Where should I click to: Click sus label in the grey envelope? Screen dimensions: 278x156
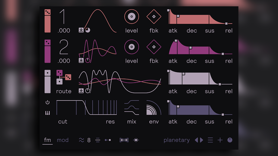[209, 92]
